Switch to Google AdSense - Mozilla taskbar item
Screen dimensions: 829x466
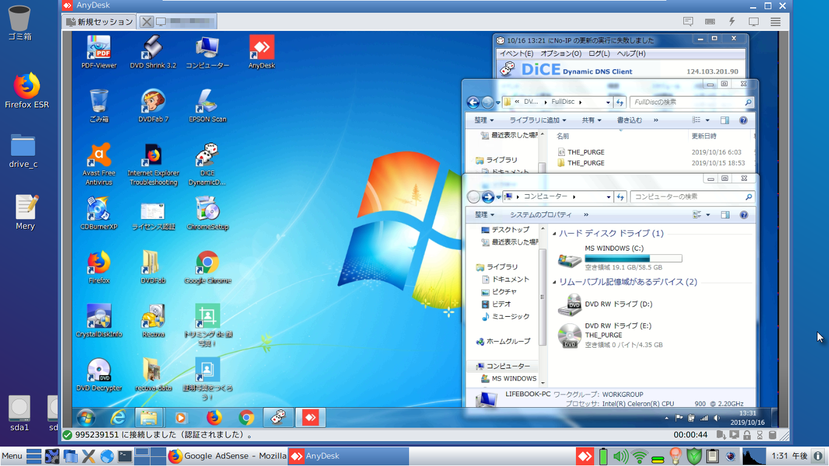[226, 456]
